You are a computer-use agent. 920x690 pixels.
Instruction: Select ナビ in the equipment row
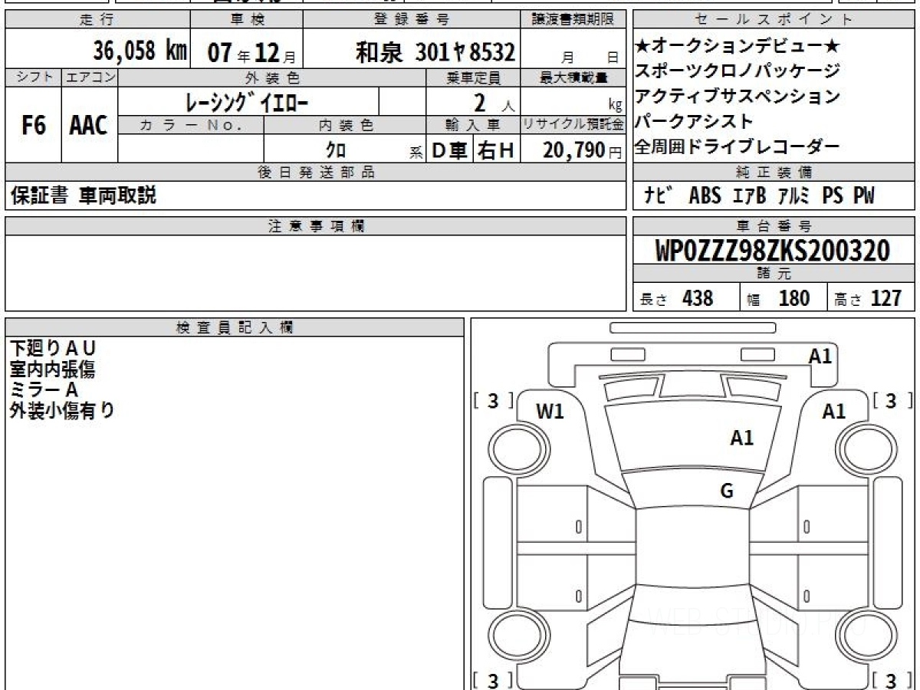[x=659, y=196]
